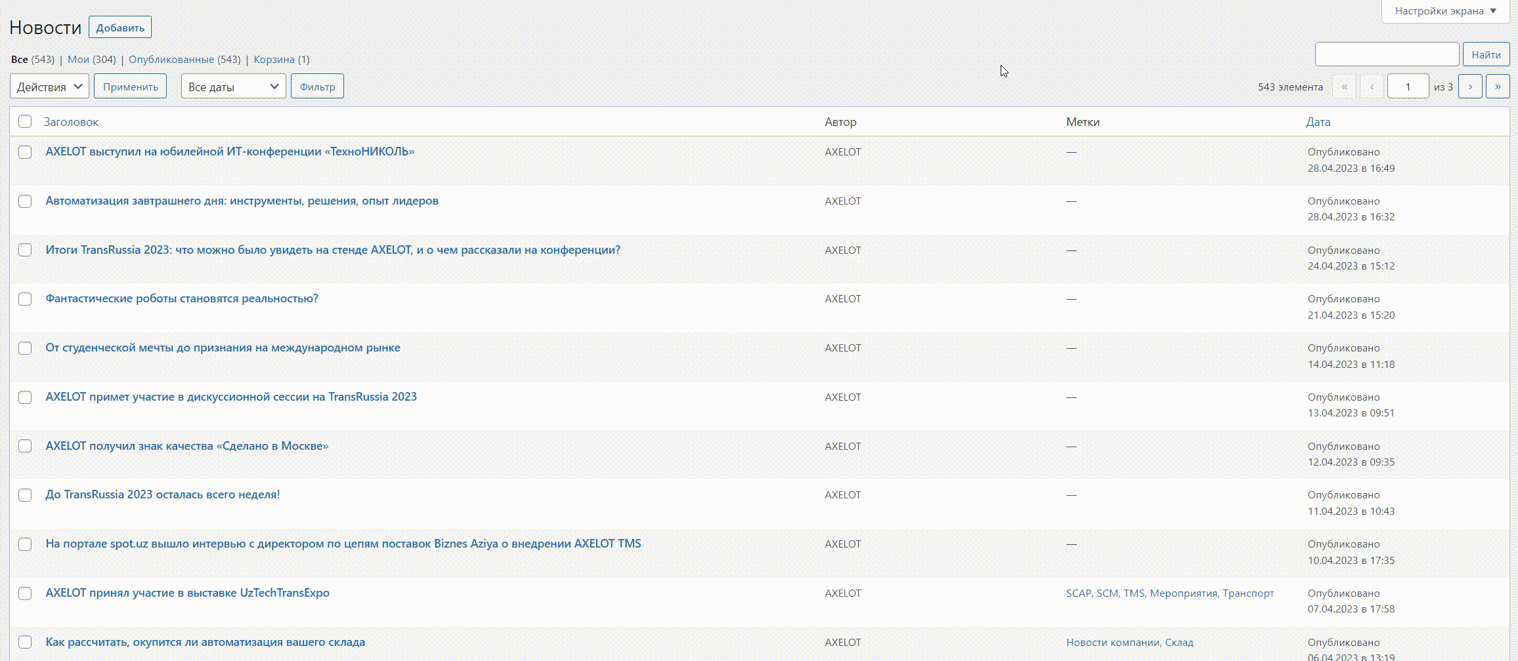Viewport: 1518px width, 661px height.
Task: Show Мои (304) posts filter
Action: coord(91,59)
